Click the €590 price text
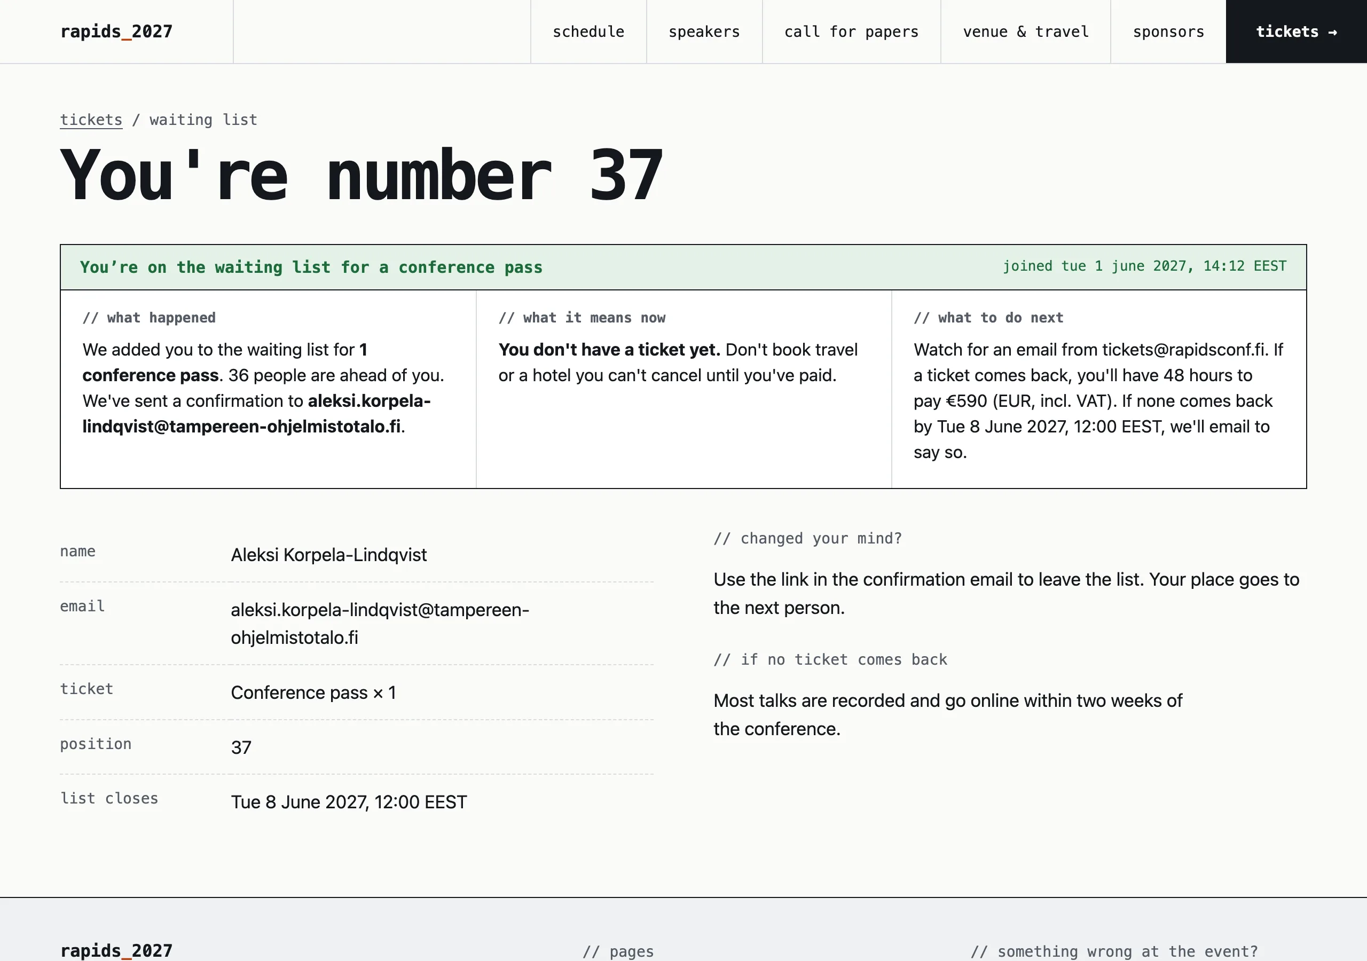The image size is (1367, 961). click(967, 401)
